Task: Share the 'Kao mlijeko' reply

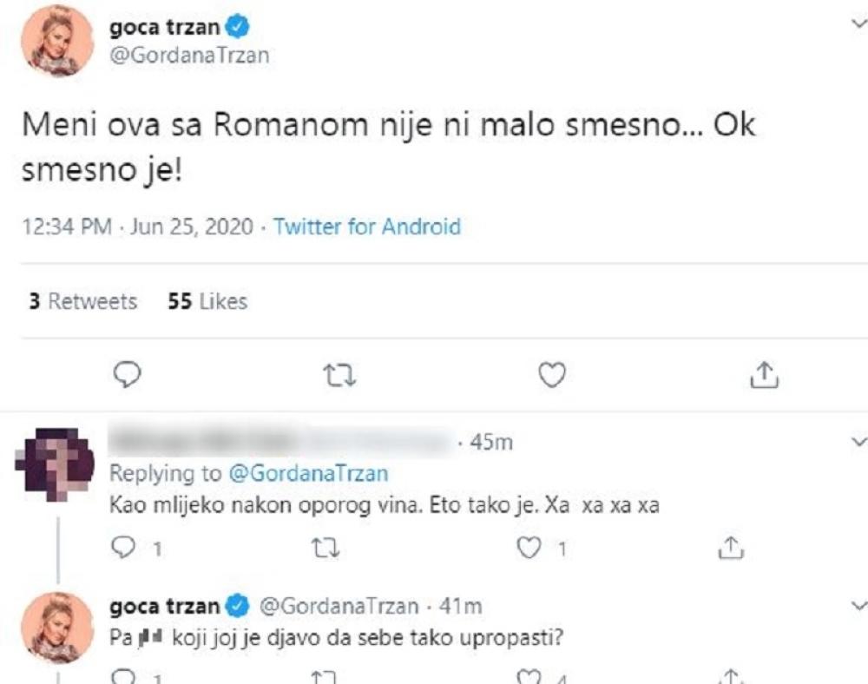Action: click(x=727, y=548)
